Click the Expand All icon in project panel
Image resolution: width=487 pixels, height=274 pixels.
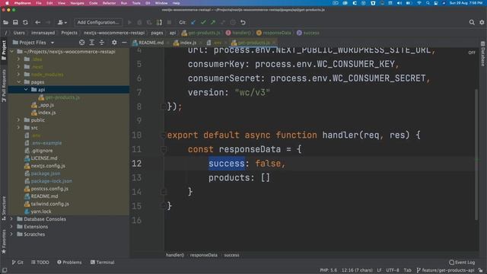pos(91,43)
